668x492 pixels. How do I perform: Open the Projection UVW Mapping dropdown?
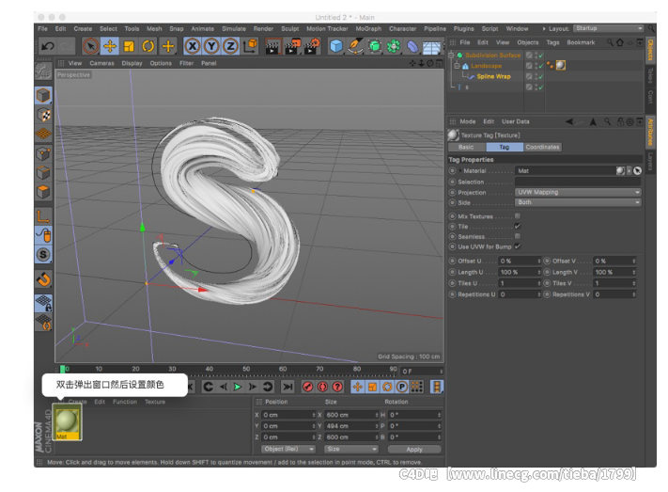click(x=578, y=192)
